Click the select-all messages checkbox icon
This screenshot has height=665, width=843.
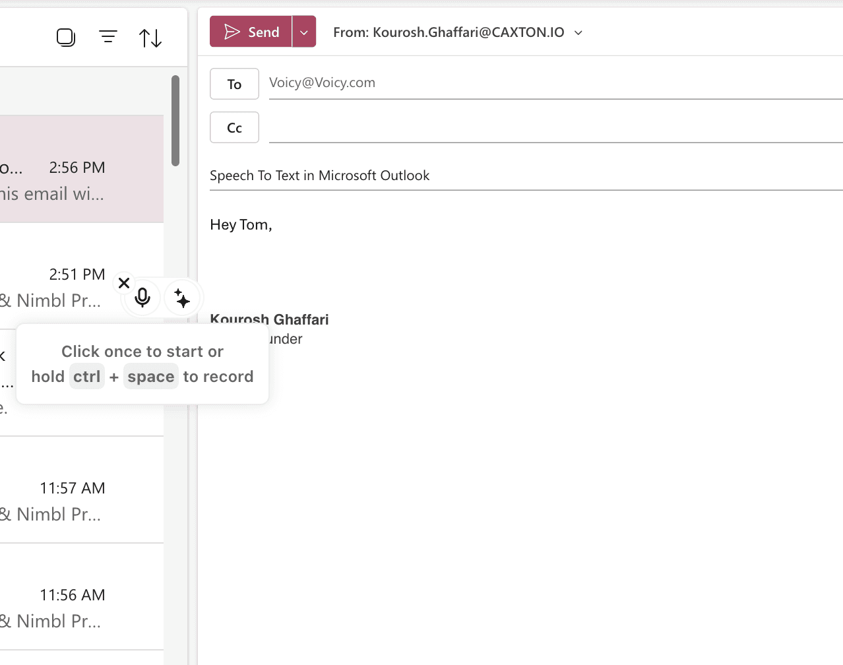(x=66, y=38)
